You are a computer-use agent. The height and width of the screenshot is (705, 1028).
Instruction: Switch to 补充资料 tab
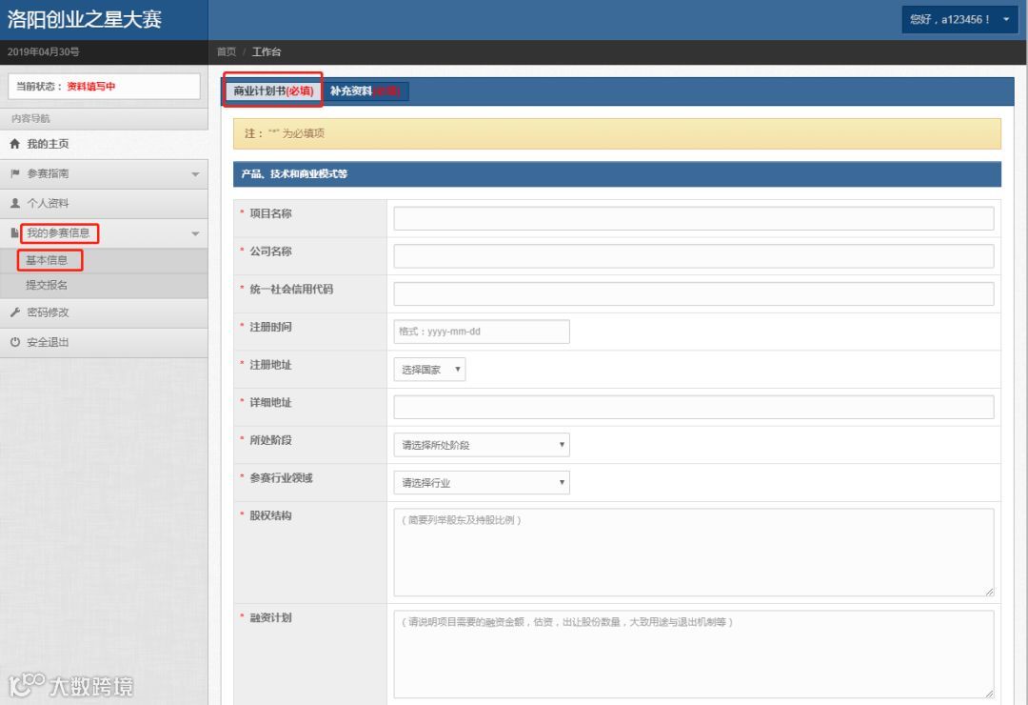click(365, 91)
